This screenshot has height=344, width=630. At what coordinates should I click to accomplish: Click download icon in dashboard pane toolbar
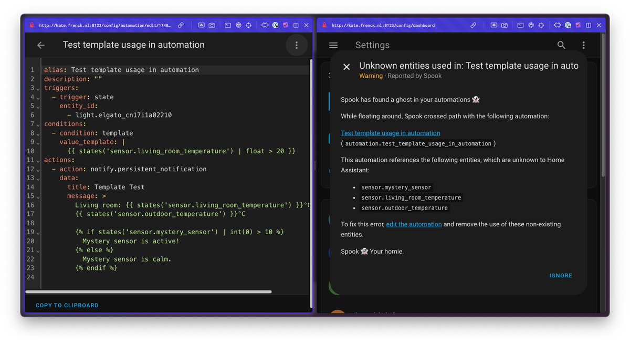[x=494, y=25]
